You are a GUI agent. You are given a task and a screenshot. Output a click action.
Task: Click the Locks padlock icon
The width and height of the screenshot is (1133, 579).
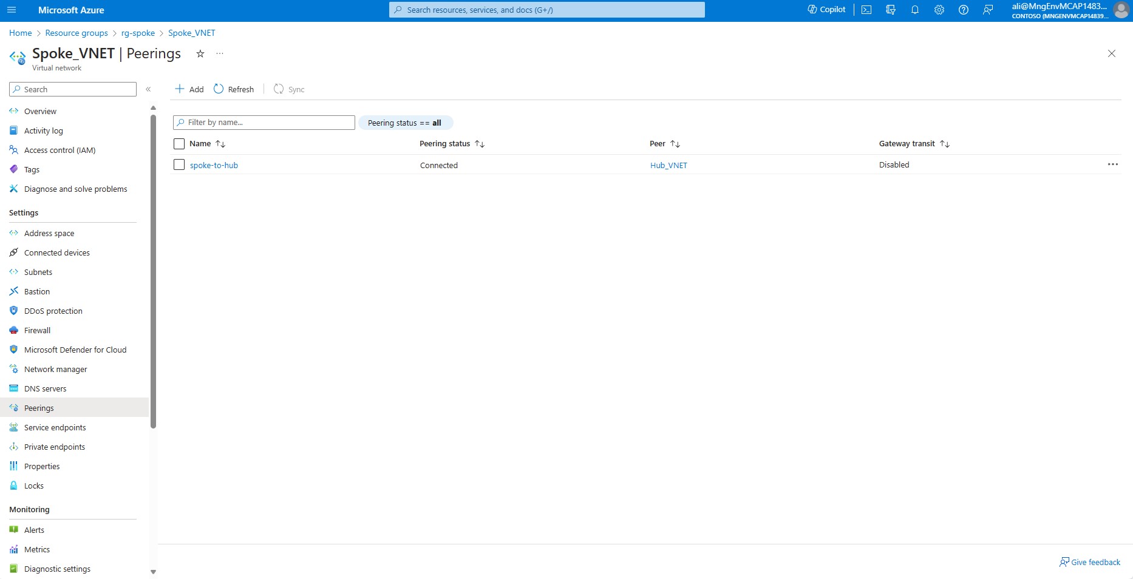pyautogui.click(x=14, y=486)
